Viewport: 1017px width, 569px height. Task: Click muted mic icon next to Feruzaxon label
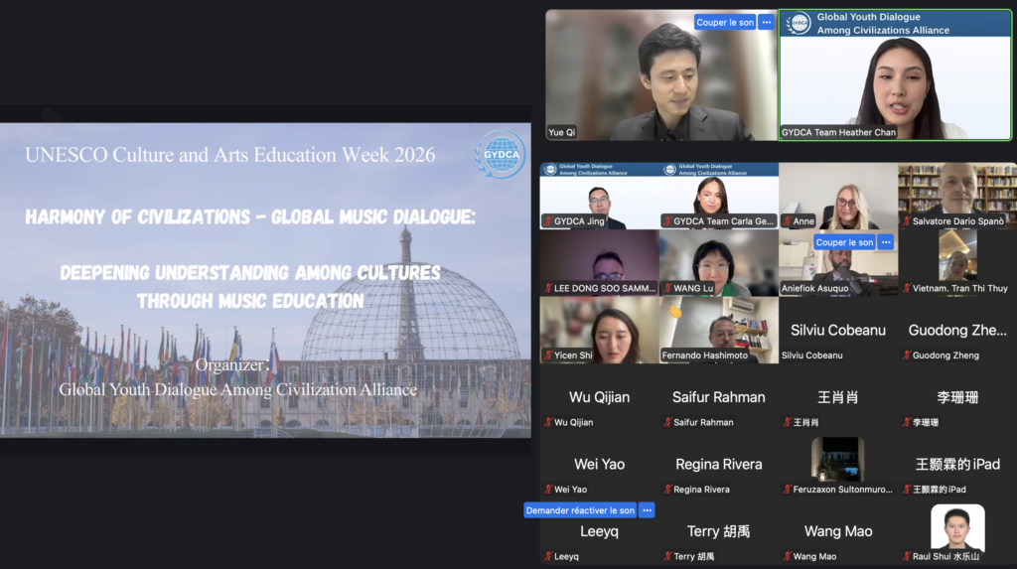click(787, 490)
